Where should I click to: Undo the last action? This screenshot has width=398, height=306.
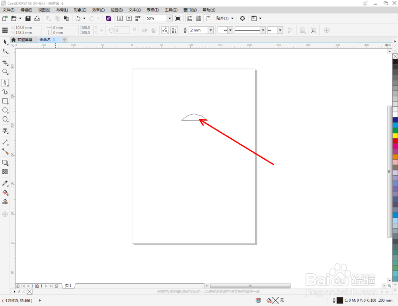[78, 18]
